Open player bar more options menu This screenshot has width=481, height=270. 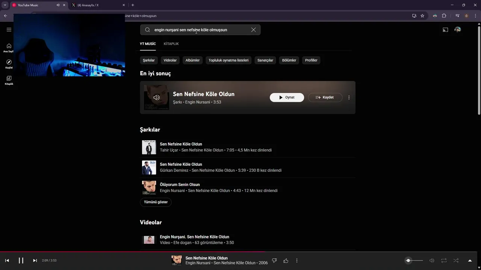coord(297,261)
